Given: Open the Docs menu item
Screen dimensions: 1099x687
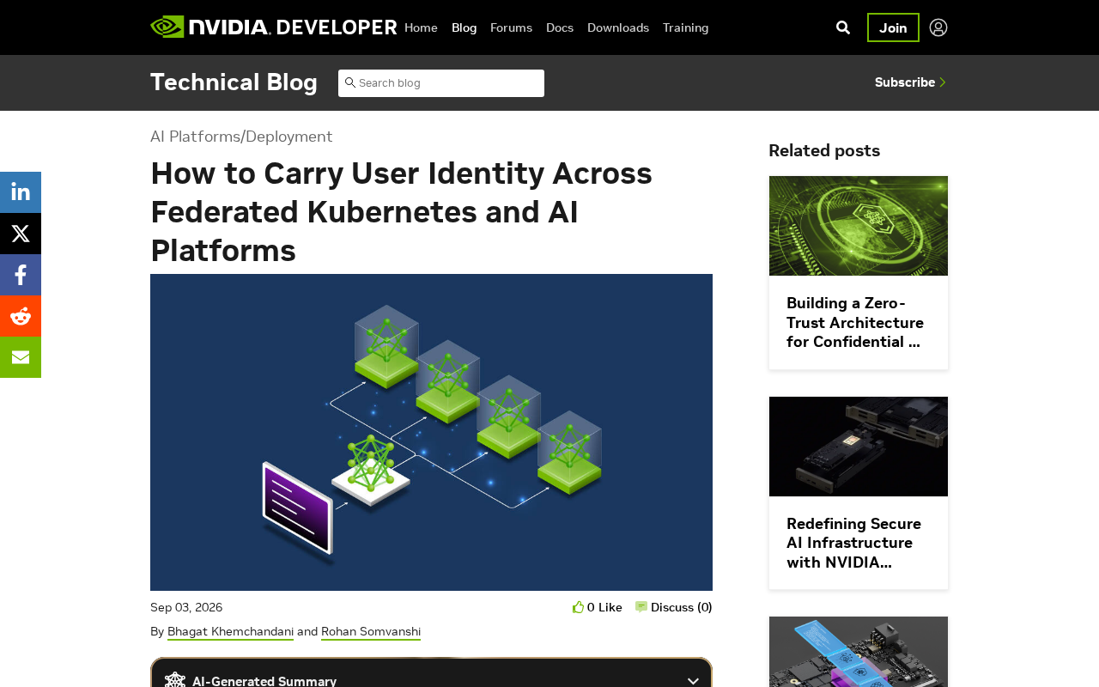Looking at the screenshot, I should [x=560, y=27].
